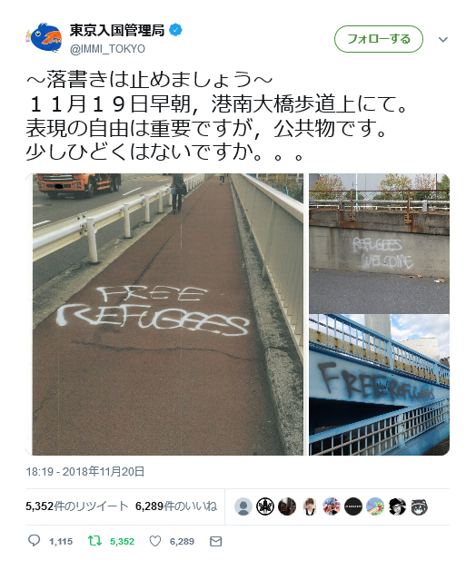This screenshot has height=570, width=476.
Task: Open the @IMMI_TOKYO handle link
Action: (108, 49)
